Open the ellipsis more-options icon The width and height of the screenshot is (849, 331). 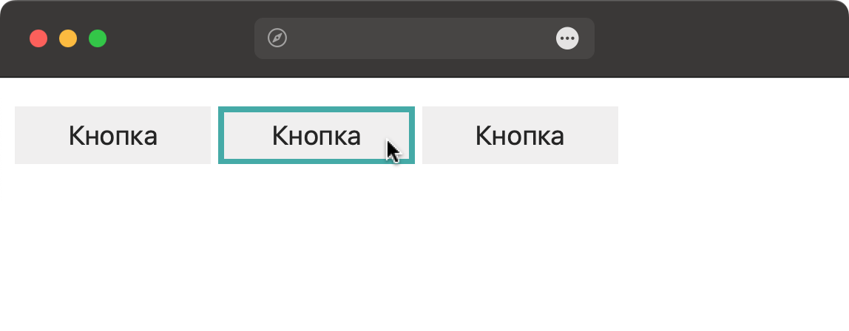[567, 38]
